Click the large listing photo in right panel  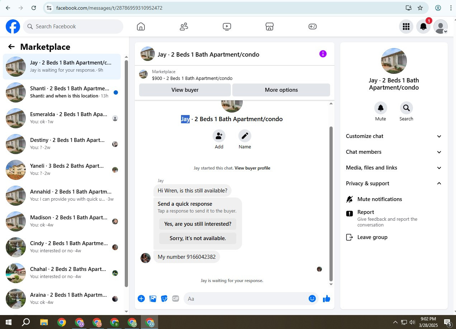(x=394, y=61)
